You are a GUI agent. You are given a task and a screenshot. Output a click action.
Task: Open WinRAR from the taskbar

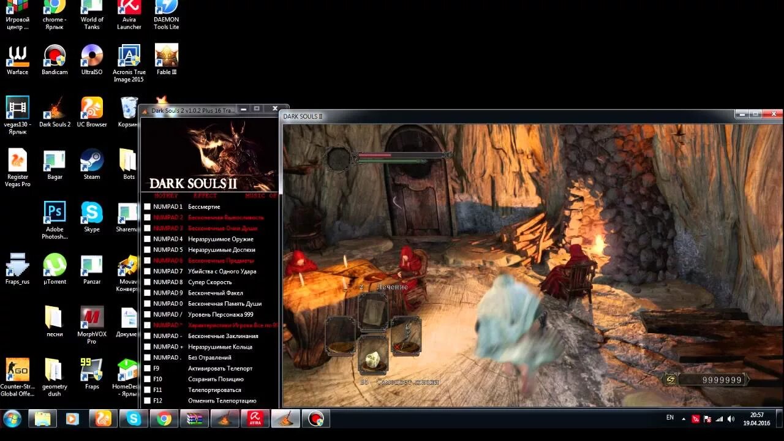click(194, 419)
